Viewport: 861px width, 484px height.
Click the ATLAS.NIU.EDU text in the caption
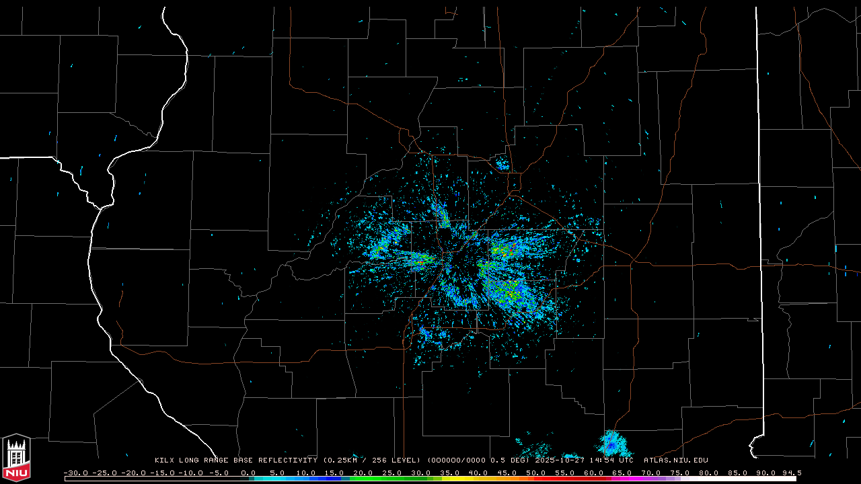(x=675, y=460)
